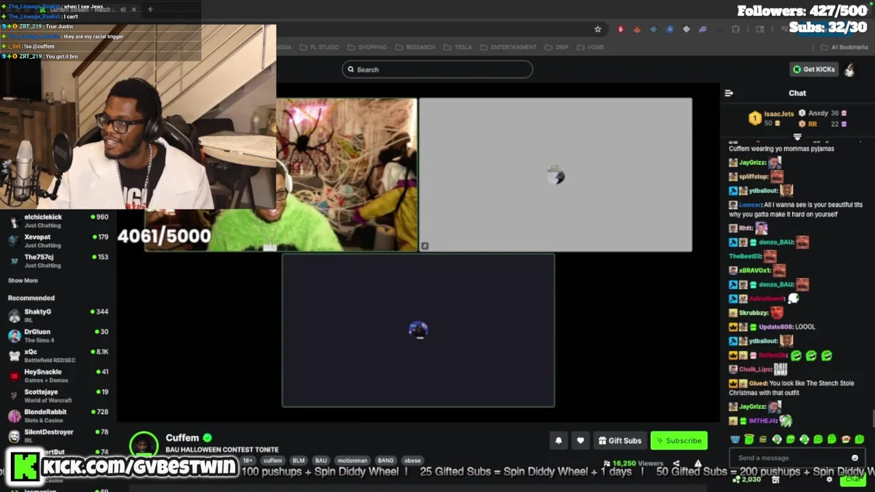Click the Gift Subs button
The height and width of the screenshot is (492, 875).
(x=620, y=441)
